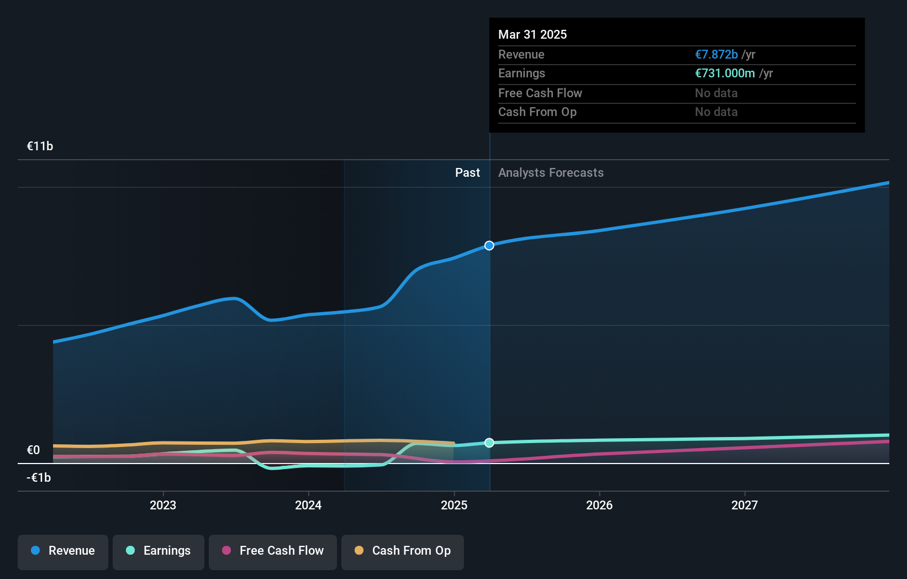Click the Earnings label in tooltip
Image resolution: width=907 pixels, height=579 pixels.
coord(521,73)
